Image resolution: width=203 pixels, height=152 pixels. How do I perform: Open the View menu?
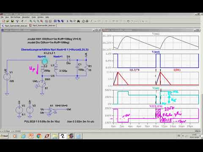point(7,17)
